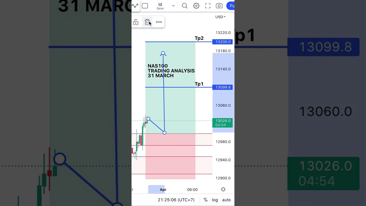Click the 13200.0 blue price label
Image resolution: width=366 pixels, height=206 pixels.
222,42
